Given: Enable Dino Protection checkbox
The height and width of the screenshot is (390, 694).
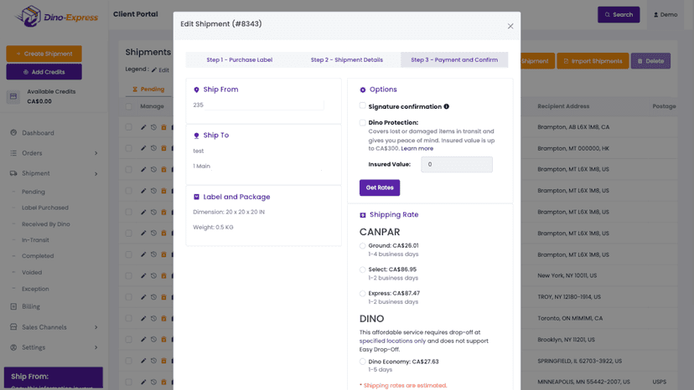Looking at the screenshot, I should pos(362,122).
